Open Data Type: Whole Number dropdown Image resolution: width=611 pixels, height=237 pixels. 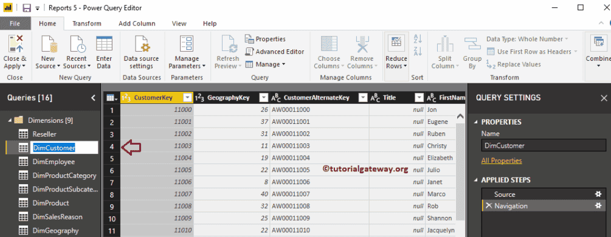coord(527,39)
